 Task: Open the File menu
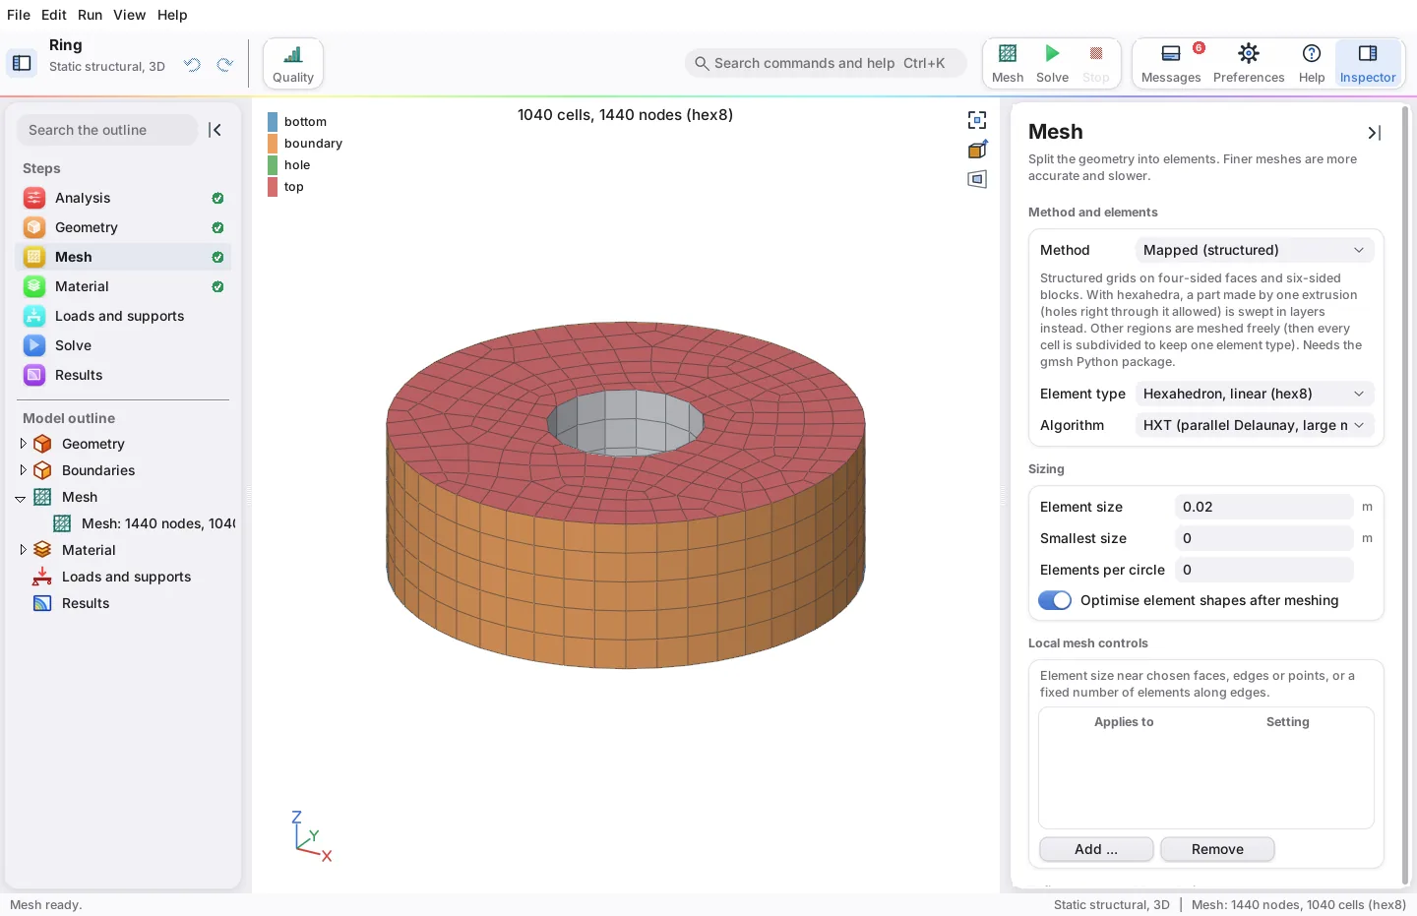19,15
